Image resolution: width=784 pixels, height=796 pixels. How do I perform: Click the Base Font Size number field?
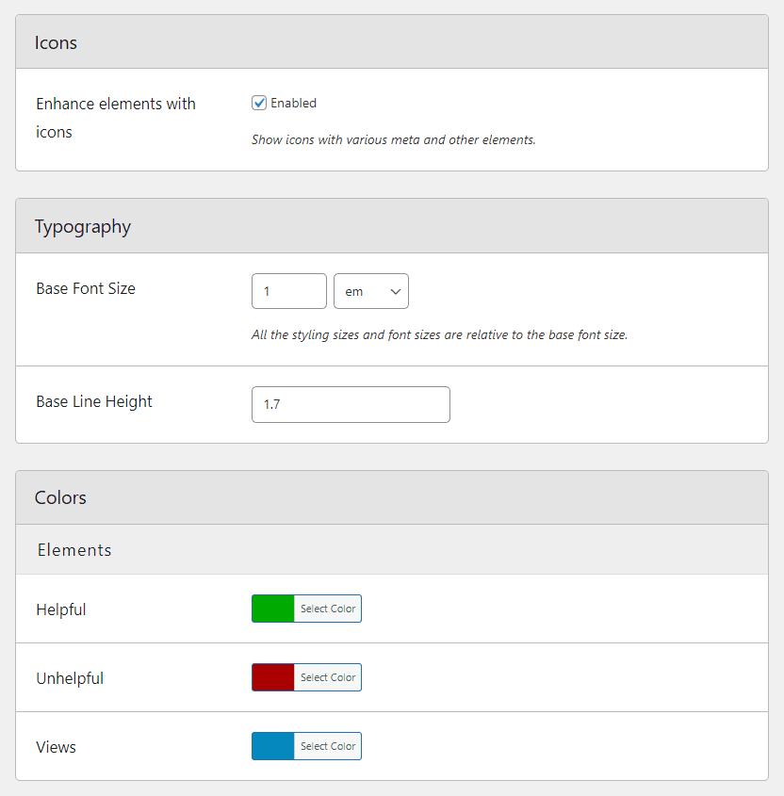pos(289,291)
